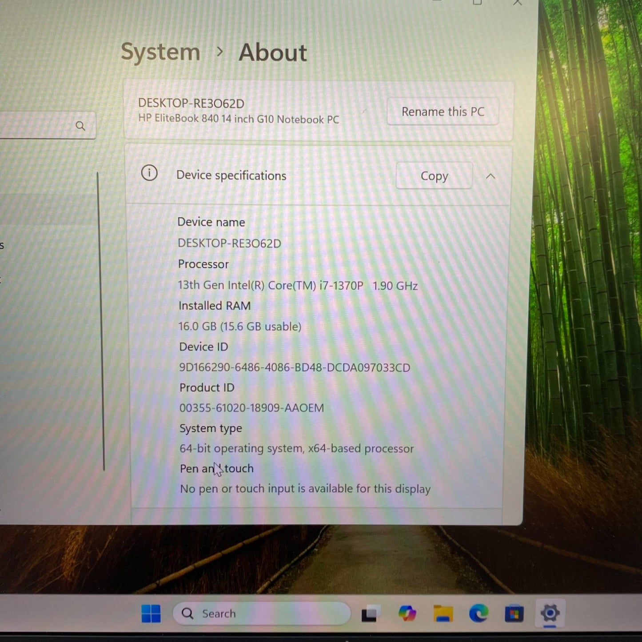
Task: Click the taskbar Search box
Action: 261,614
